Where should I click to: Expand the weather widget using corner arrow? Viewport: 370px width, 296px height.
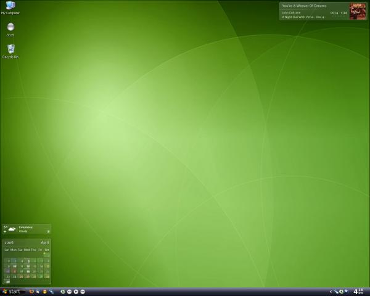coord(48,232)
